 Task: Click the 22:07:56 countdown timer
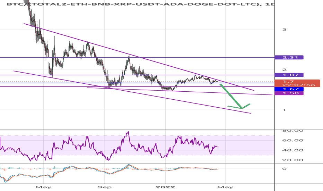(299, 85)
